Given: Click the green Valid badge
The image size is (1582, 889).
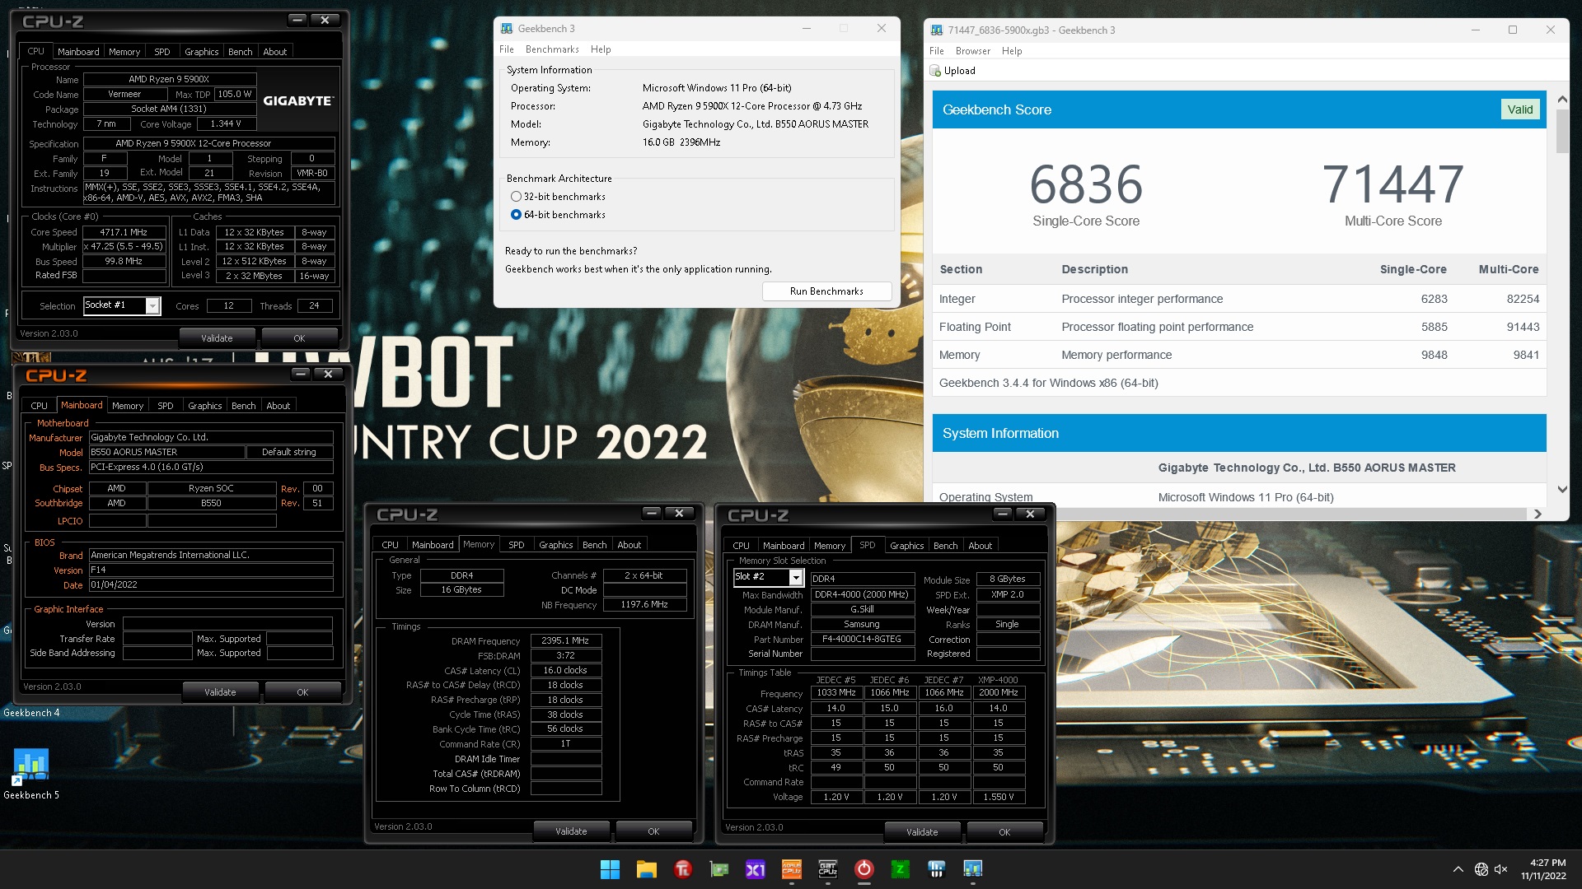Looking at the screenshot, I should tap(1519, 109).
